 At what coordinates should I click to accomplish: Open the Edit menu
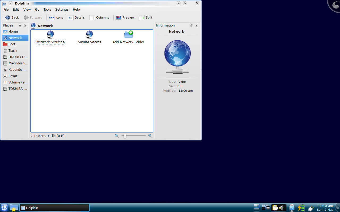pos(16,9)
